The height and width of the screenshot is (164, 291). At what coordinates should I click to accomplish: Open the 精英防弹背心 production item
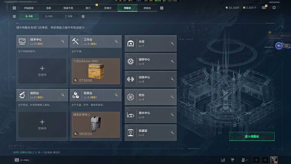pyautogui.click(x=96, y=125)
